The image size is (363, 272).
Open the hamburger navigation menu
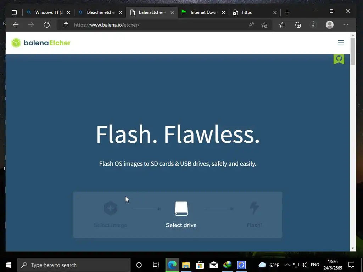[x=341, y=43]
